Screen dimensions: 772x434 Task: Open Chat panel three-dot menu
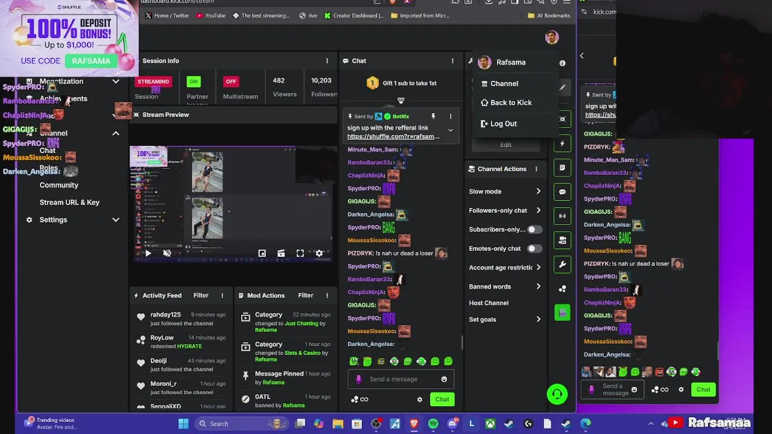[452, 61]
